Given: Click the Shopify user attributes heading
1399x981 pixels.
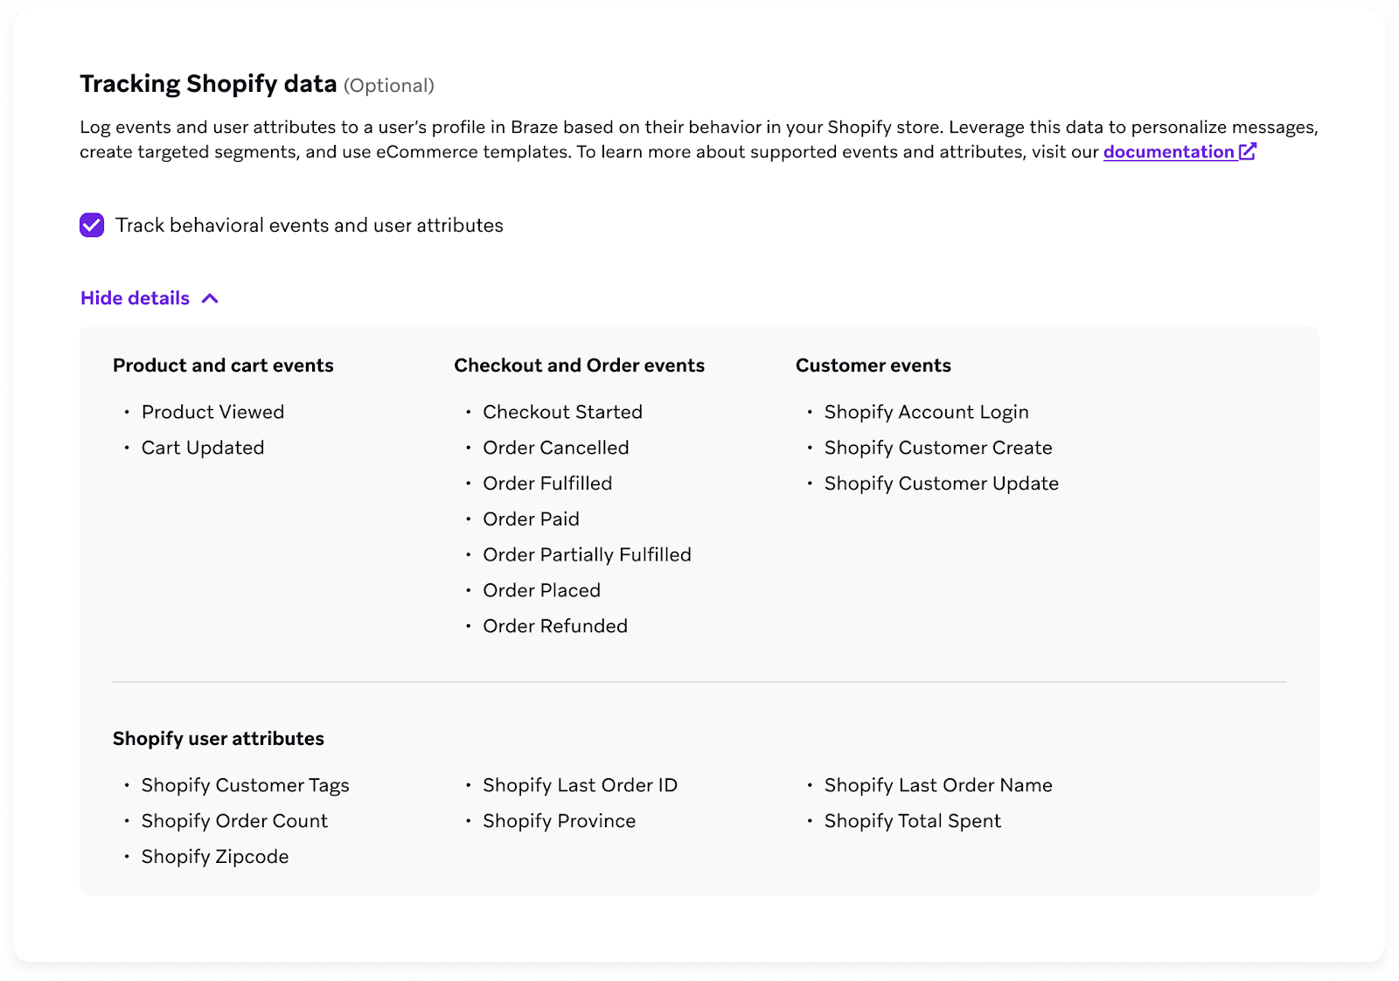Looking at the screenshot, I should click(x=219, y=739).
